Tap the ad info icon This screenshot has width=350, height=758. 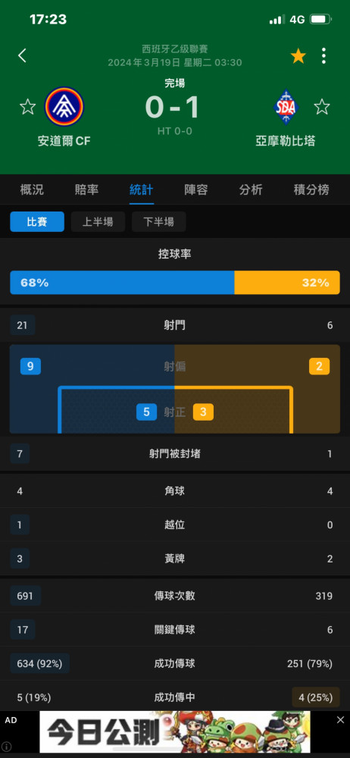point(6,747)
